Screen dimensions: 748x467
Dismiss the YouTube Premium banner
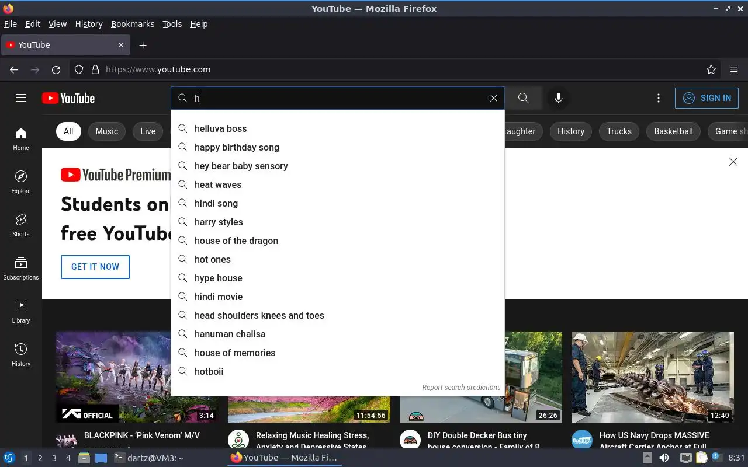tap(733, 162)
